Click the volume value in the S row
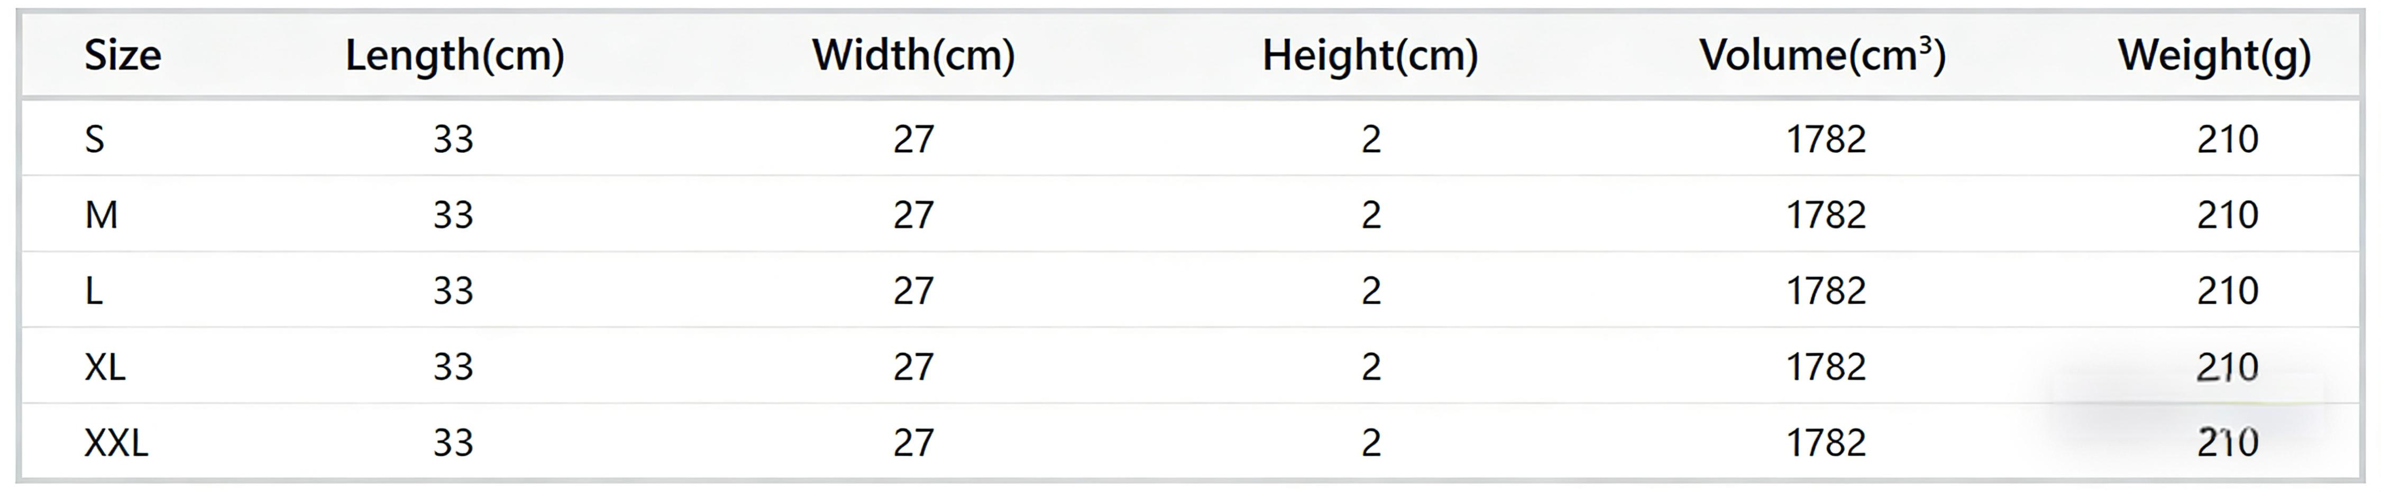The width and height of the screenshot is (2381, 492). click(1826, 140)
